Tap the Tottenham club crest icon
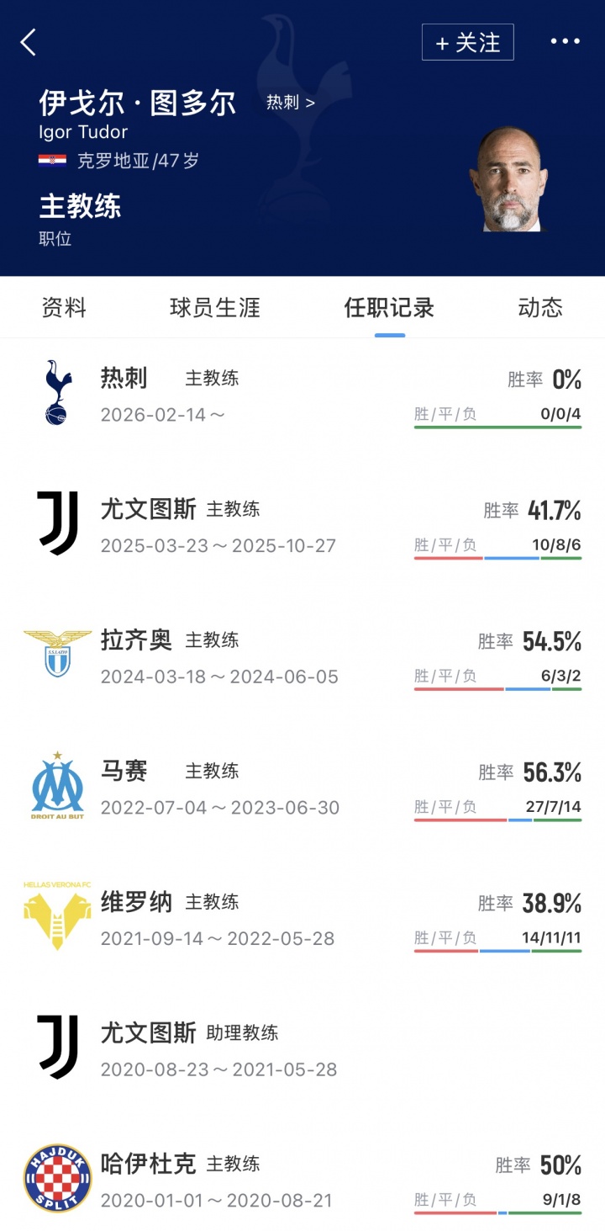 pos(56,392)
